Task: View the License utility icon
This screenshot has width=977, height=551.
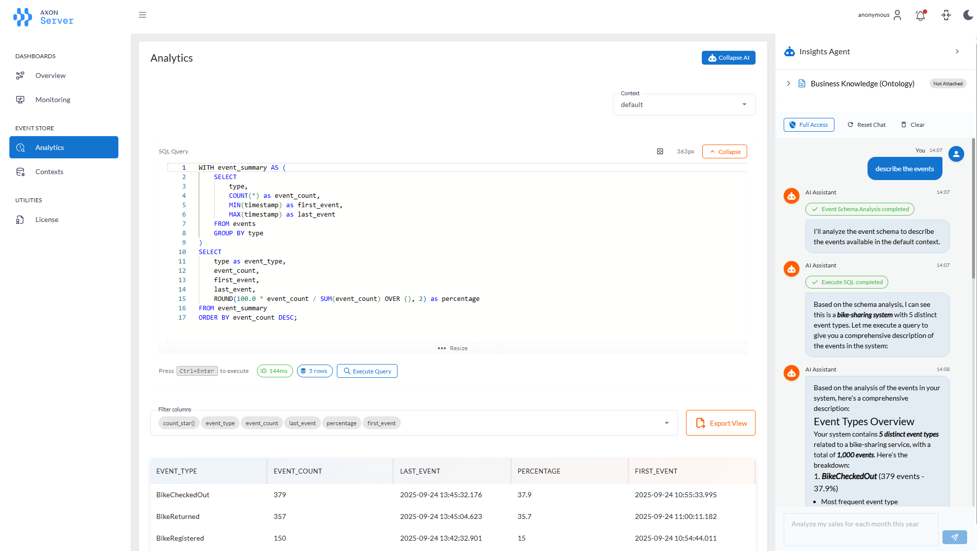Action: pos(20,219)
